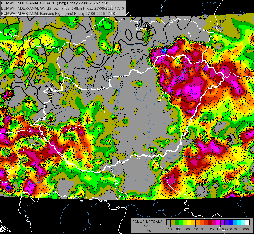Pick the pure blue swatch after 2250

click(231, 222)
